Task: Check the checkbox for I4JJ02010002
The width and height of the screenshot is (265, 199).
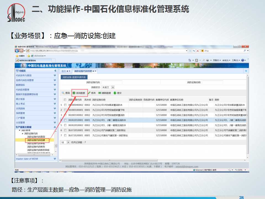Action: (65, 125)
